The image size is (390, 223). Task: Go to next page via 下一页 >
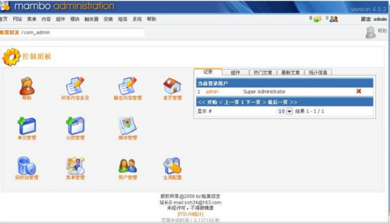point(256,102)
